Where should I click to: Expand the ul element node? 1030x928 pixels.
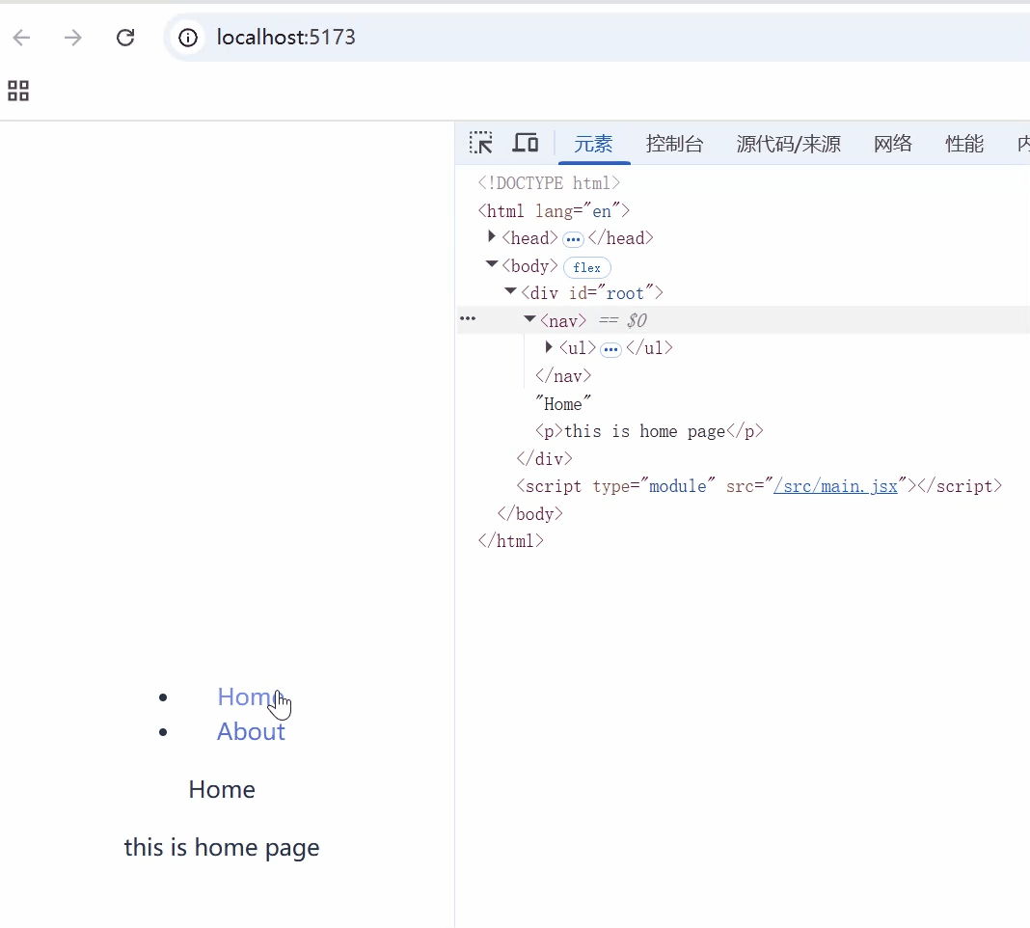(x=549, y=347)
